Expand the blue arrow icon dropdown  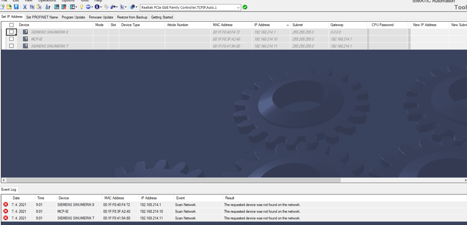tap(116, 7)
